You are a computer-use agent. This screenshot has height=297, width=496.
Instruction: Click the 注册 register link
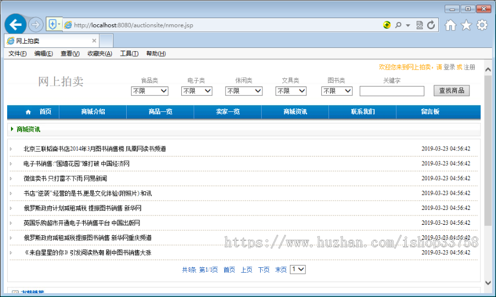tap(470, 67)
